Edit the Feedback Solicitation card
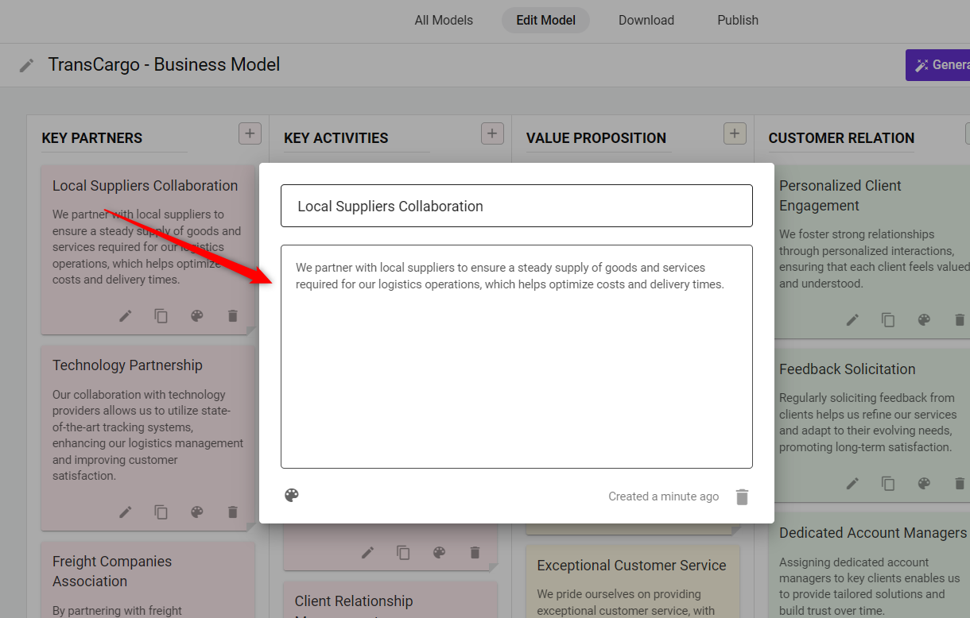 pos(852,483)
